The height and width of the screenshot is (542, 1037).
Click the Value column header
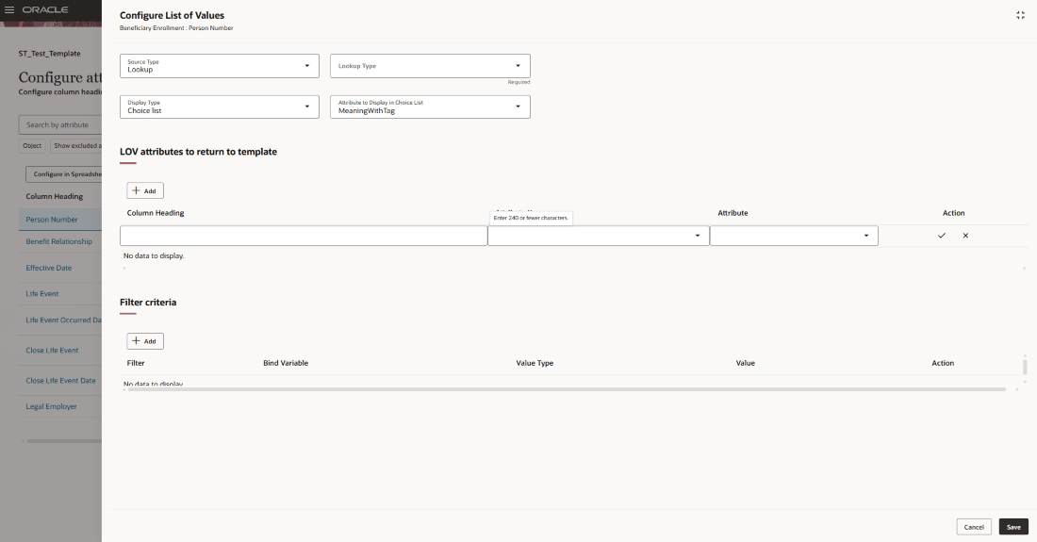point(746,364)
